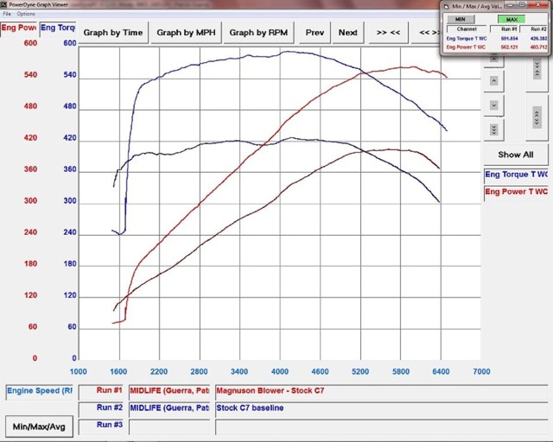The height and width of the screenshot is (442, 553).
Task: Select Graph by RPM
Action: pyautogui.click(x=259, y=33)
